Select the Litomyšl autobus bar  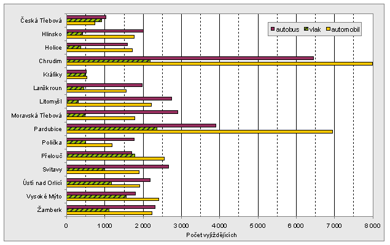point(119,99)
